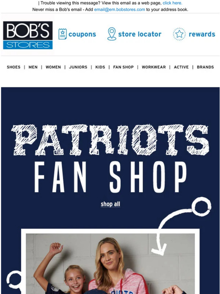Screen dimensions: 220x294
Task: Choose ACTIVE in the navigation bar
Action: coord(181,67)
